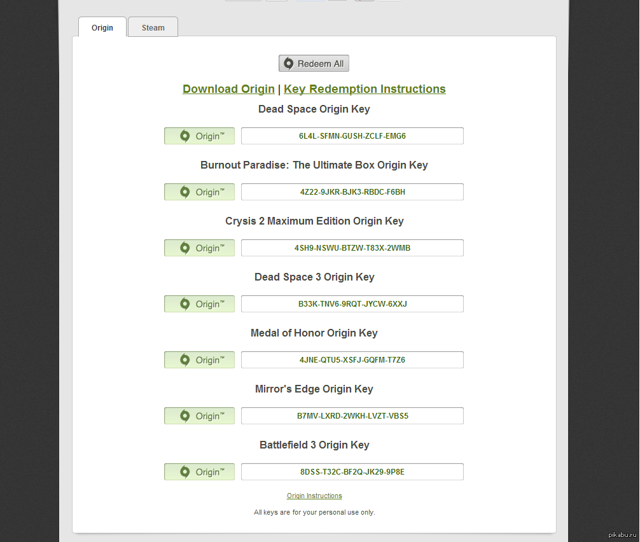Select the Burnout Paradise key field

(352, 192)
